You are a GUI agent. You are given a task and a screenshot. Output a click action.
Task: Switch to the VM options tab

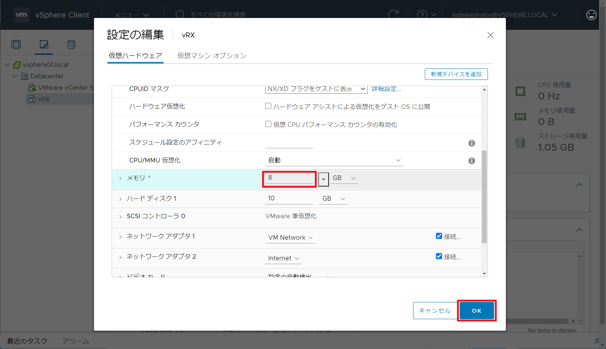point(211,56)
